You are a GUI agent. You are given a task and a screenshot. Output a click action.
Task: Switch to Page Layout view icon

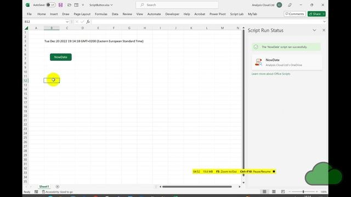click(274, 192)
